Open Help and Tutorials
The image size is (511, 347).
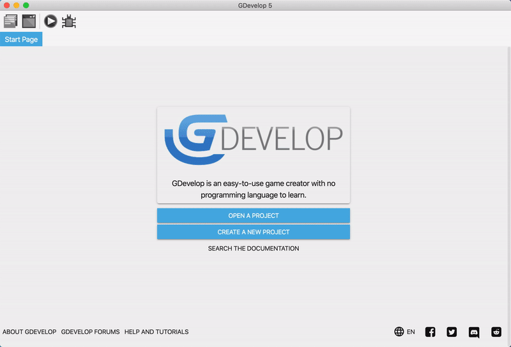click(x=156, y=332)
